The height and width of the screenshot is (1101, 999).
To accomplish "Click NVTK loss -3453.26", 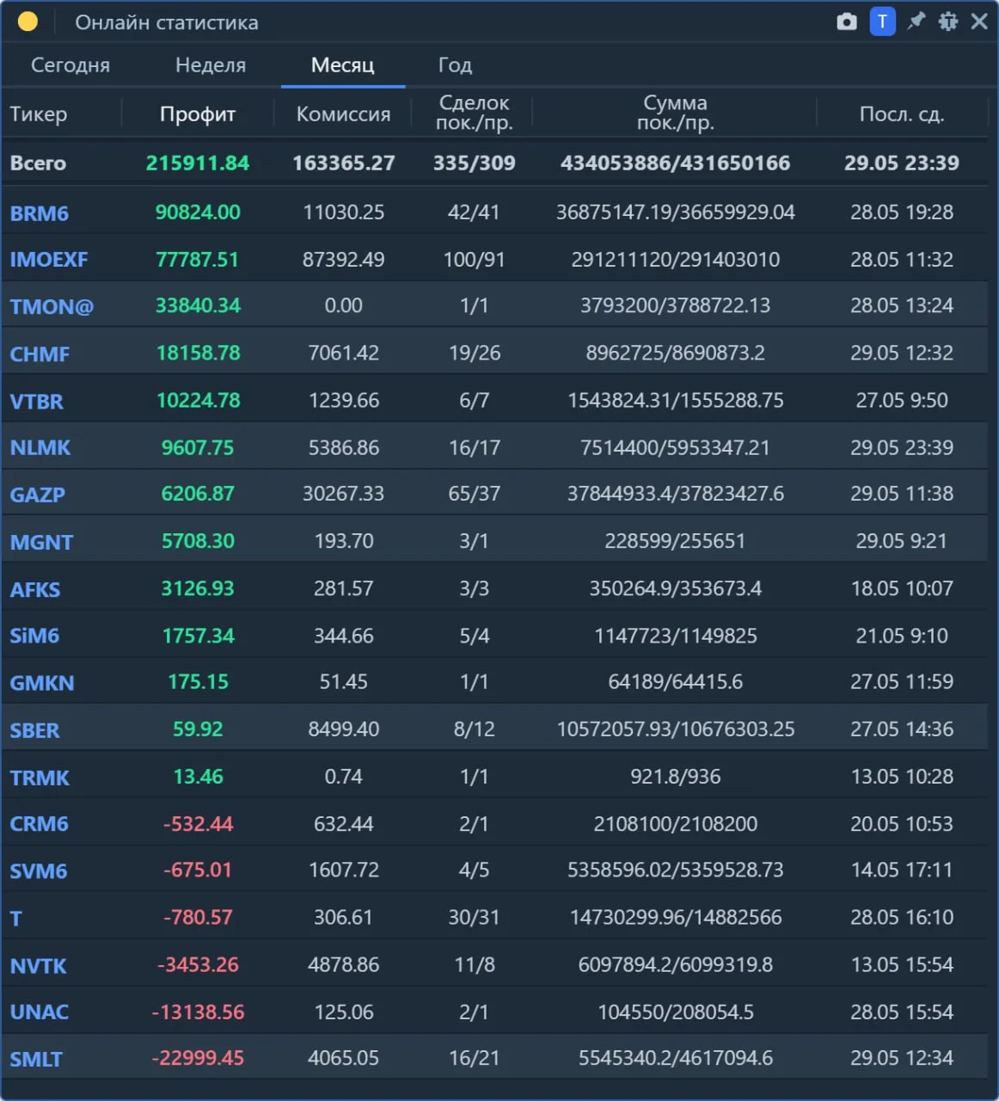I will 198,965.
